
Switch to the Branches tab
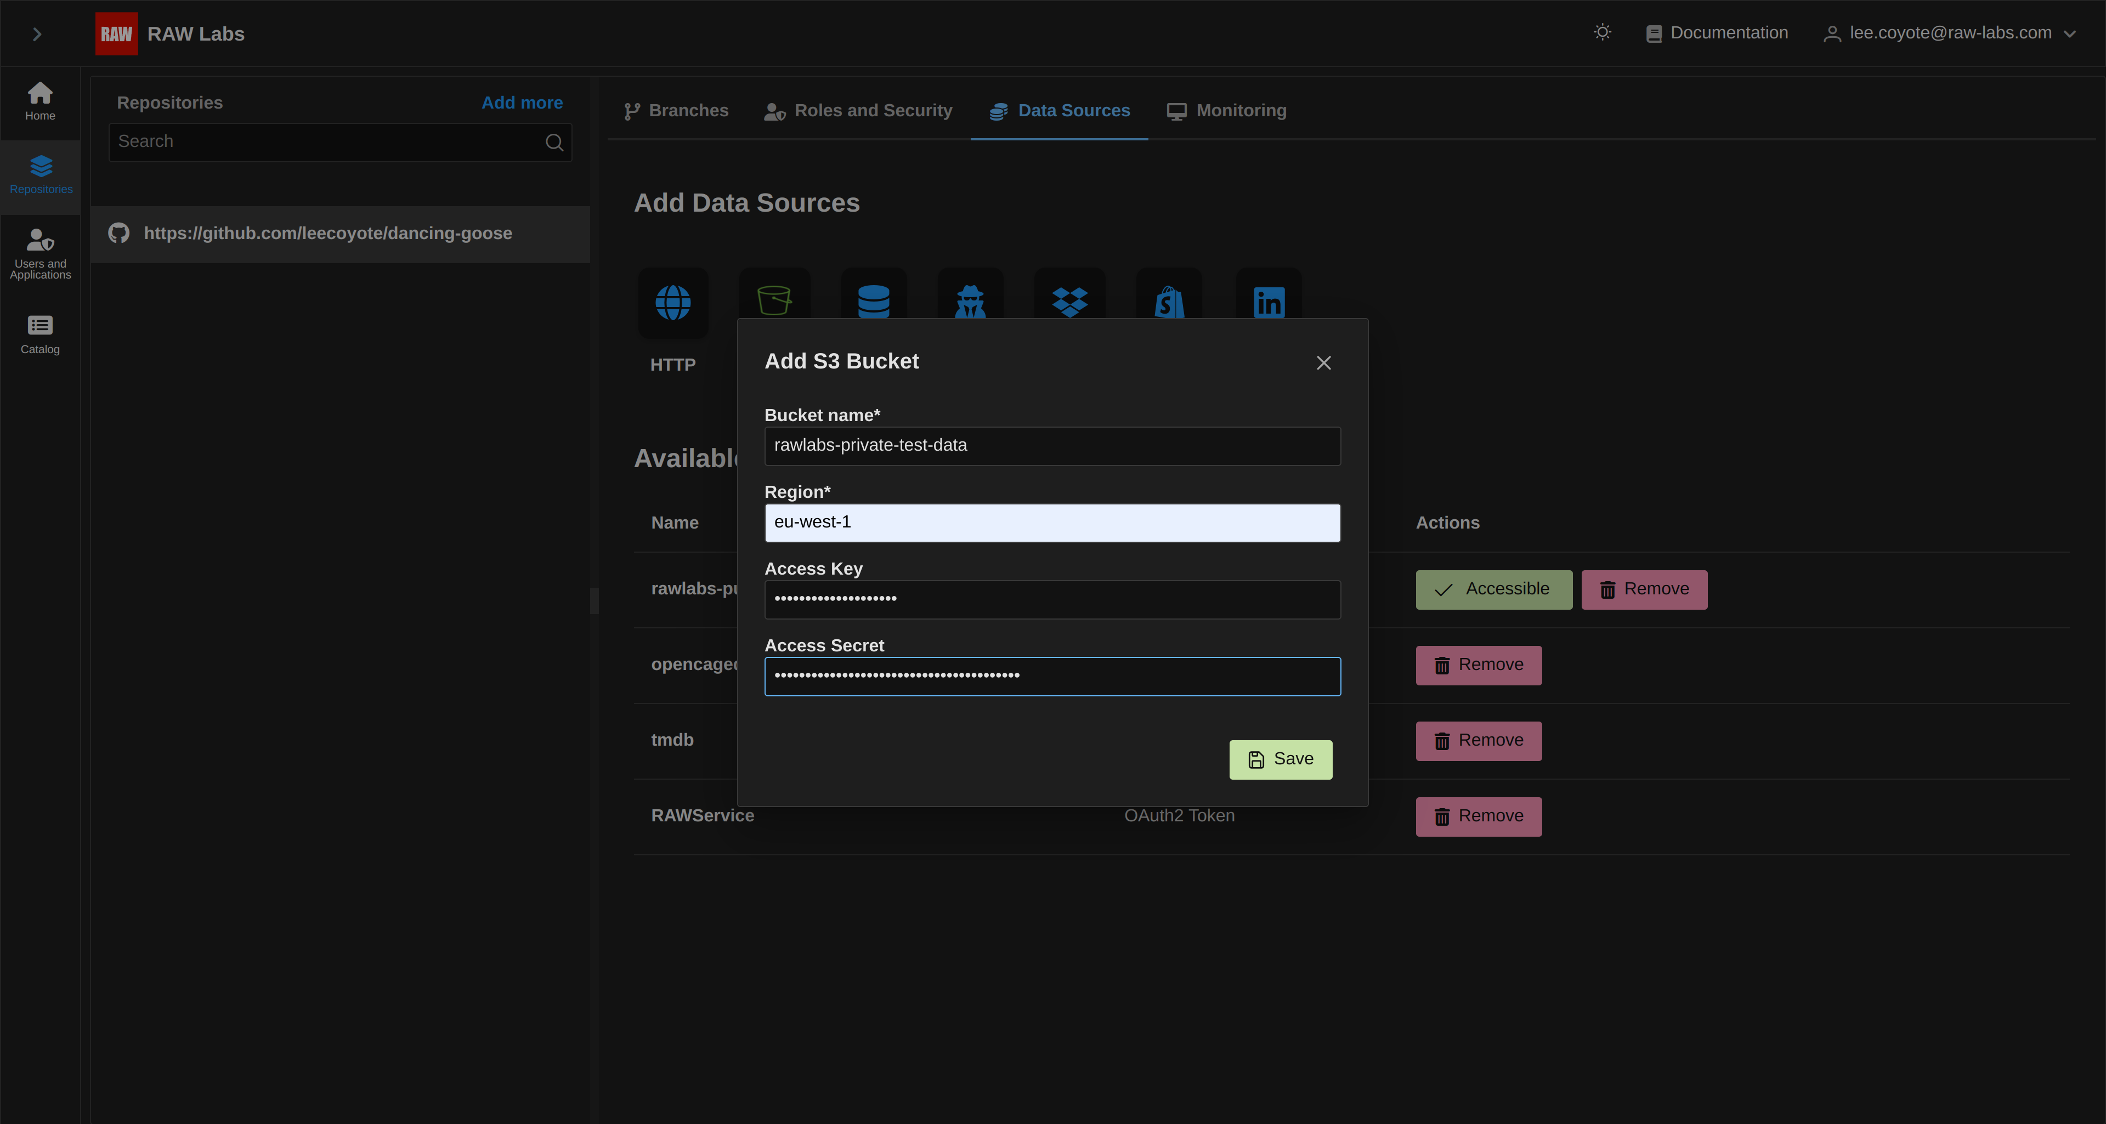point(676,111)
